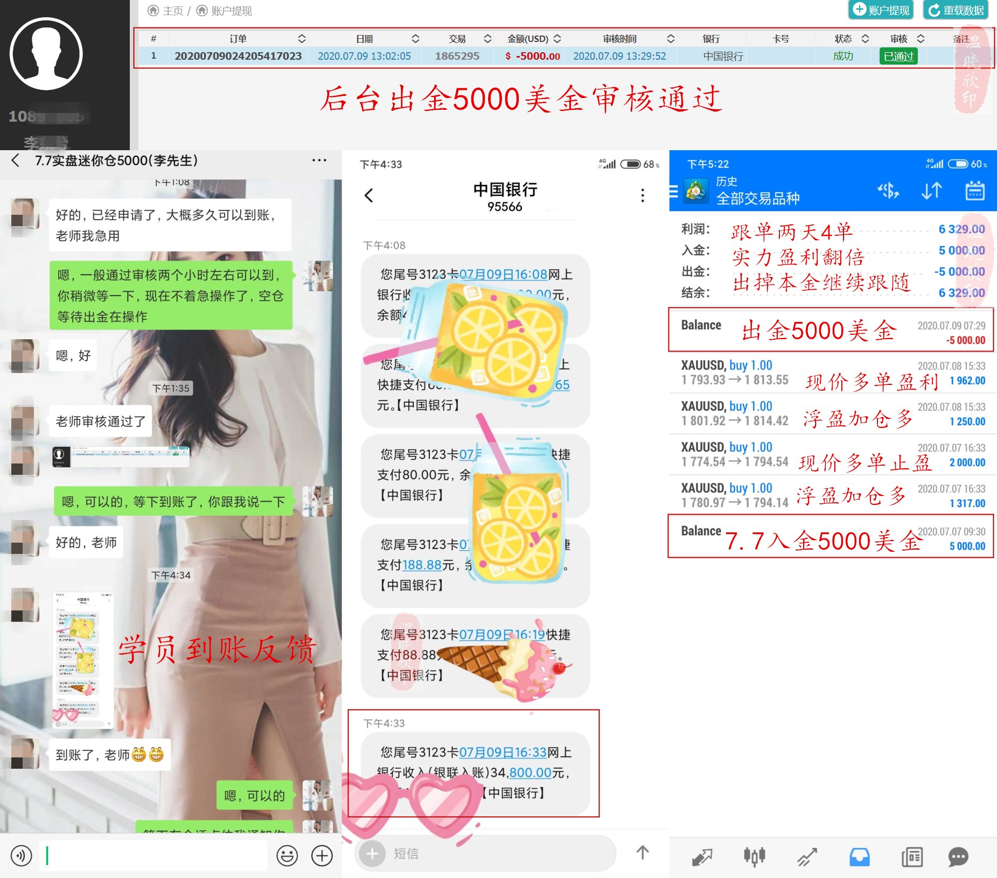Select the Balance 5 000.00 deposit row
This screenshot has width=997, height=878.
pos(831,537)
